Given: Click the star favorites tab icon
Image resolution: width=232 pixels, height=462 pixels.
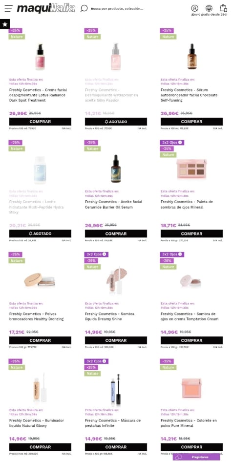Looking at the screenshot, I should [5, 24].
